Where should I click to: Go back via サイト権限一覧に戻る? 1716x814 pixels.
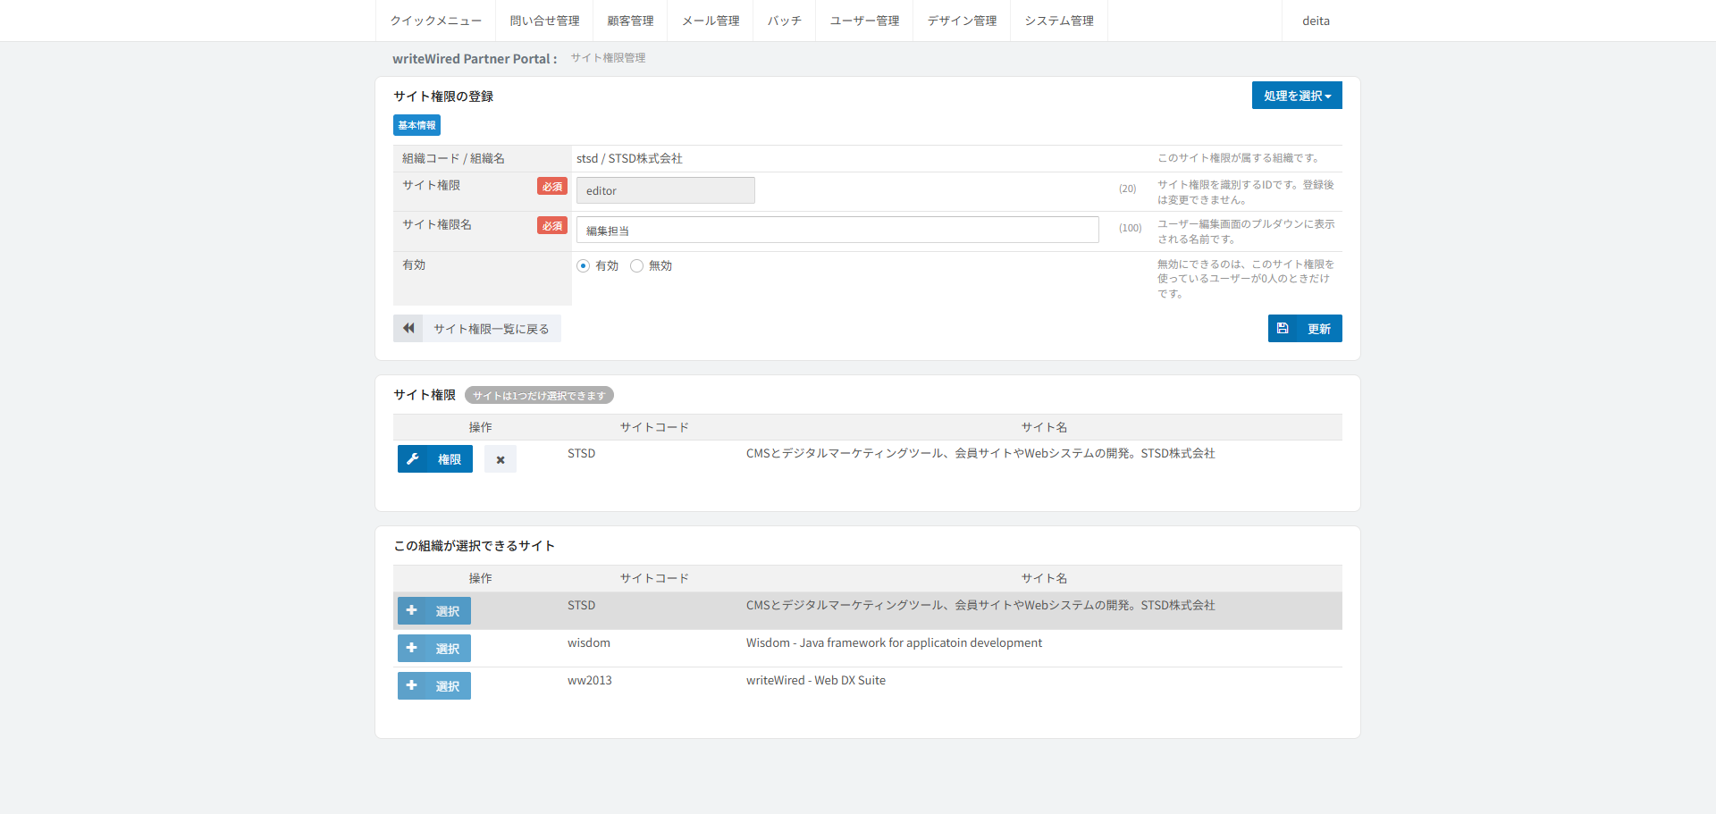point(477,328)
